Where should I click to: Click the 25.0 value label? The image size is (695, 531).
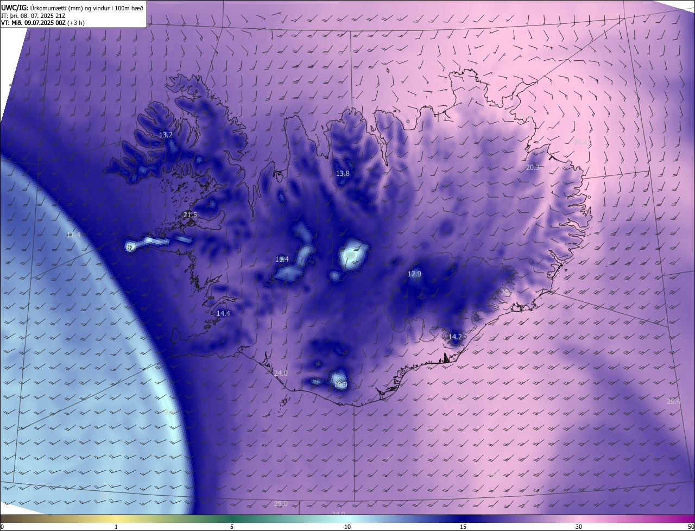(281, 504)
